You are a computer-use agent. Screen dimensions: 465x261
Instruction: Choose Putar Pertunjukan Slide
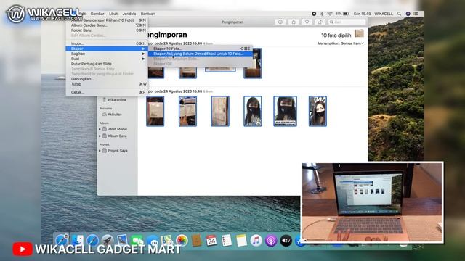(x=107, y=64)
